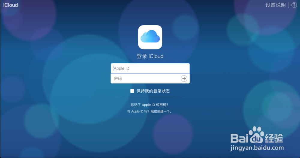Open help via the question mark icon
Image resolution: width=300 pixels, height=158 pixels.
tap(294, 5)
